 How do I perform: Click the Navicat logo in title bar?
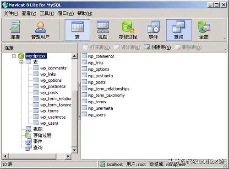(5, 5)
